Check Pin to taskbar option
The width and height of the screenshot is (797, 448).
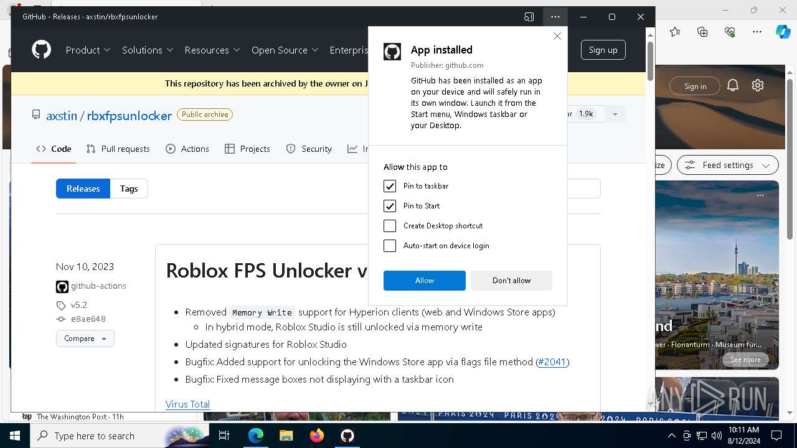pyautogui.click(x=390, y=186)
